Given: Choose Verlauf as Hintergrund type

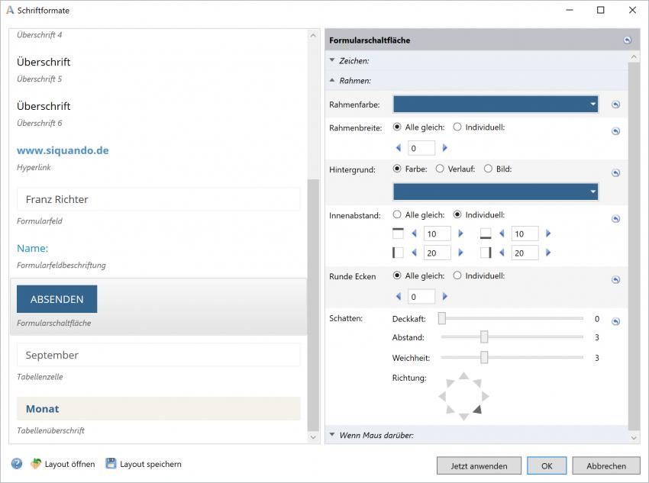Looking at the screenshot, I should [440, 169].
